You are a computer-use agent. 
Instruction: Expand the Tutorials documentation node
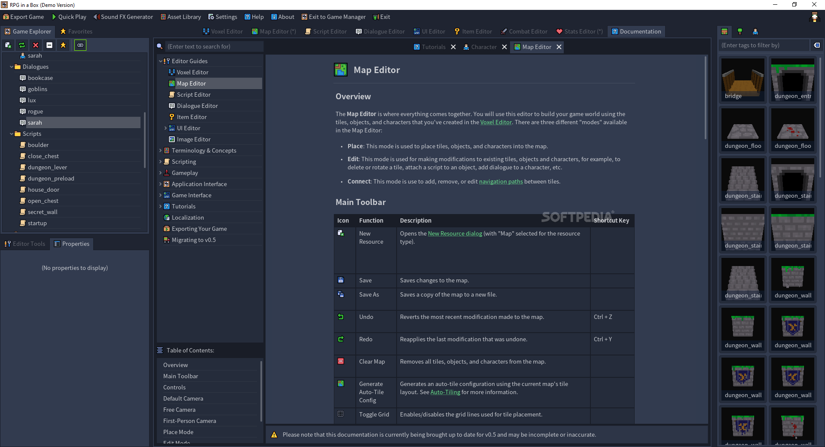click(161, 206)
